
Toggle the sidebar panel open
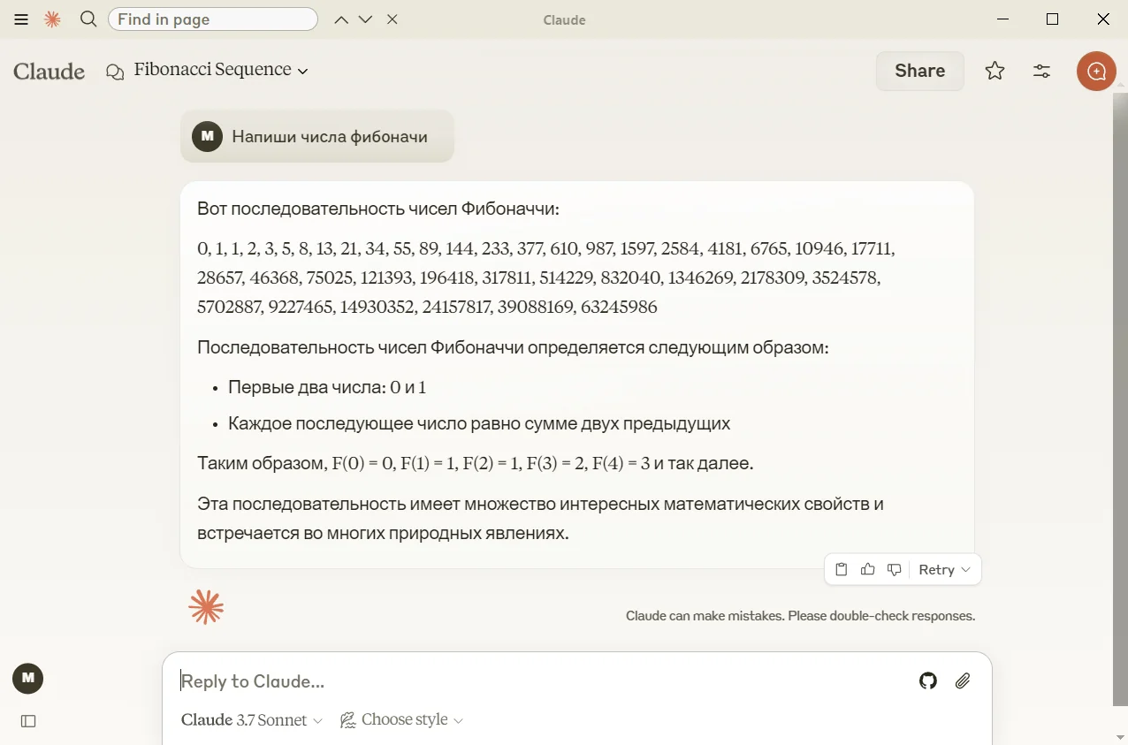(x=28, y=721)
